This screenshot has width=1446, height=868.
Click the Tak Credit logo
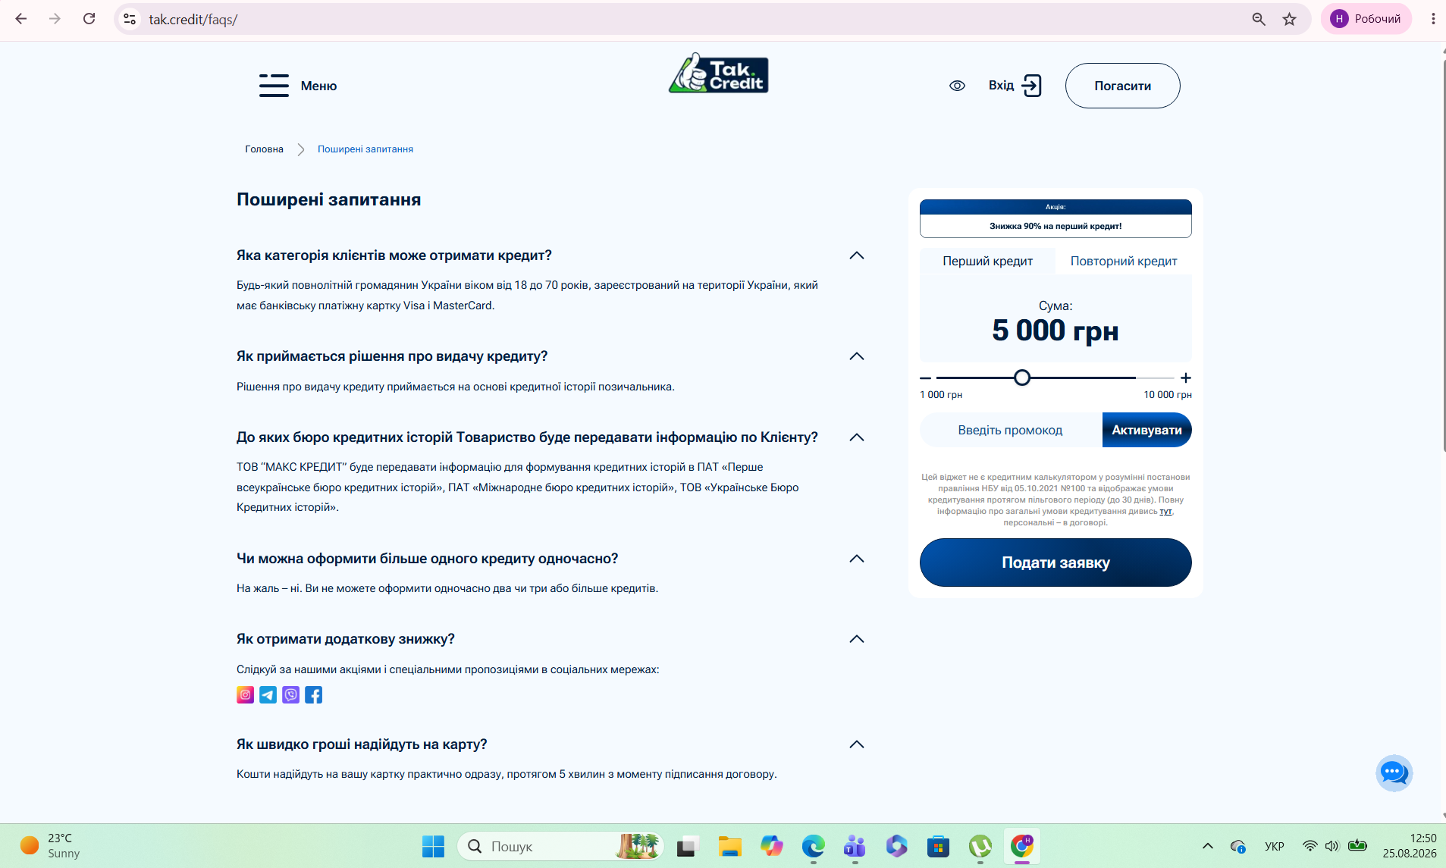click(718, 74)
